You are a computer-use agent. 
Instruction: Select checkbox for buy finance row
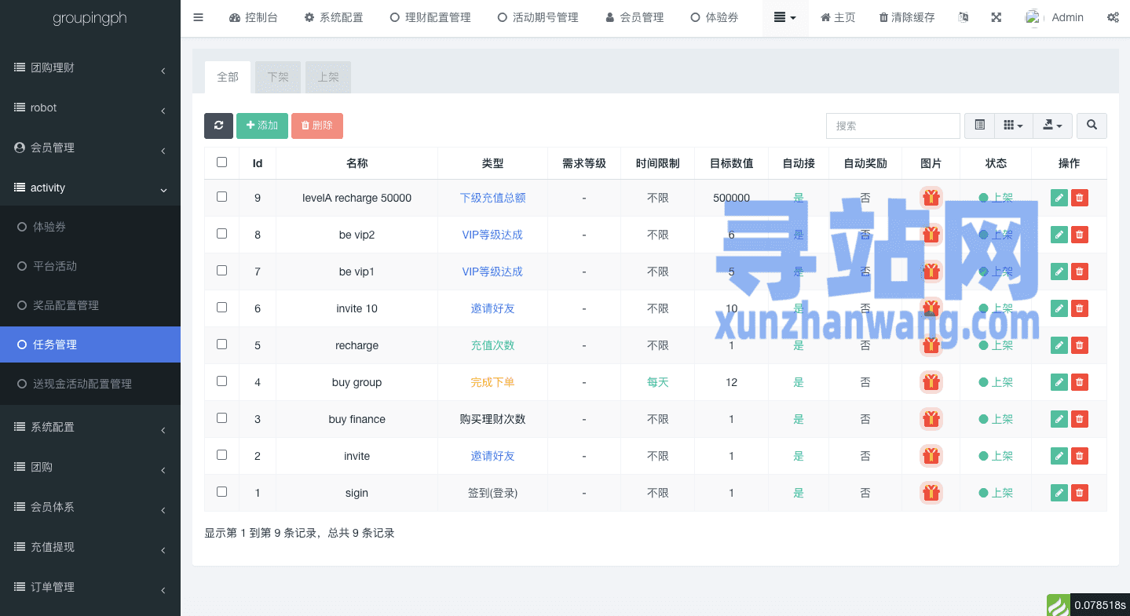click(221, 418)
